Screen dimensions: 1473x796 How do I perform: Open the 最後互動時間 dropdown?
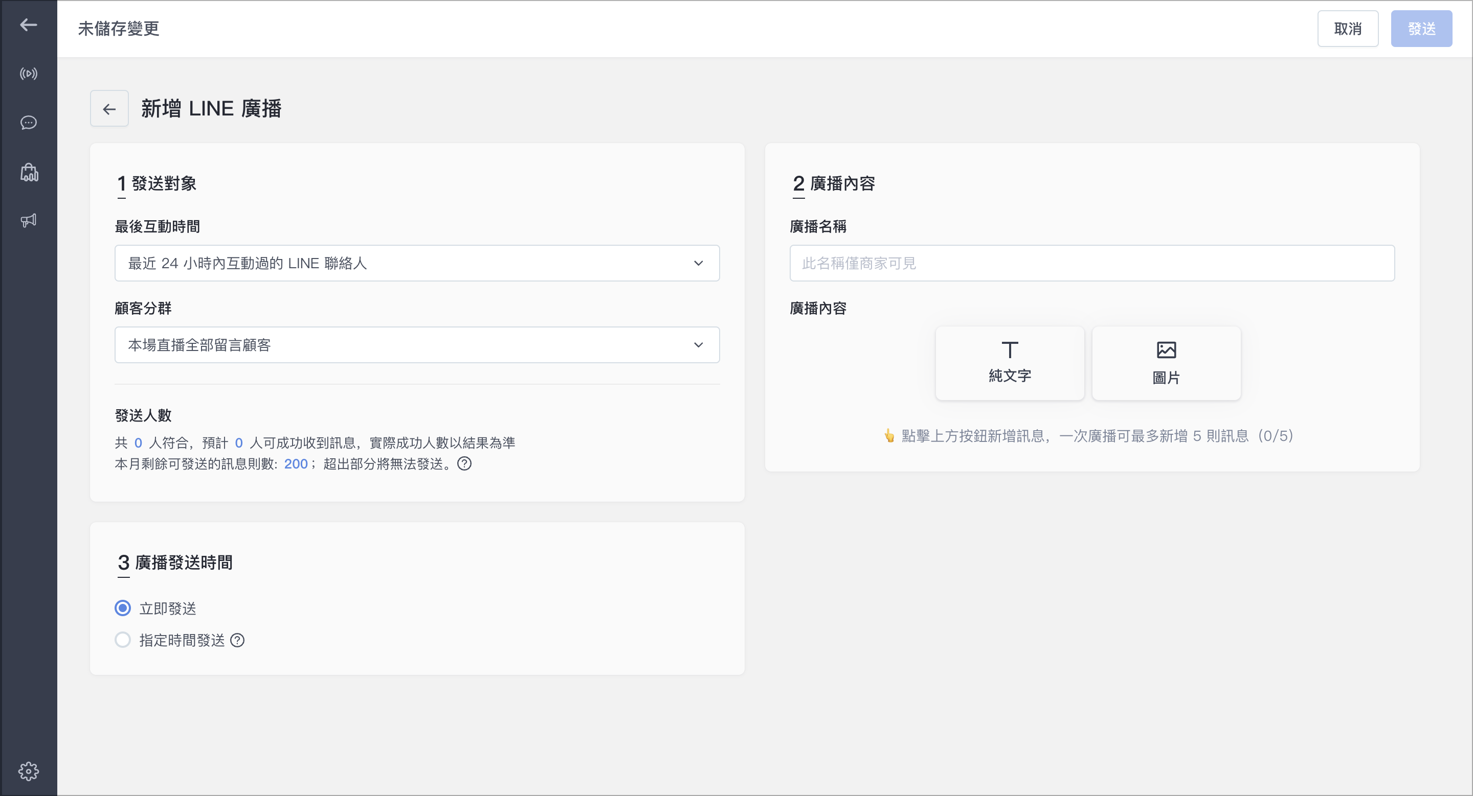point(417,263)
